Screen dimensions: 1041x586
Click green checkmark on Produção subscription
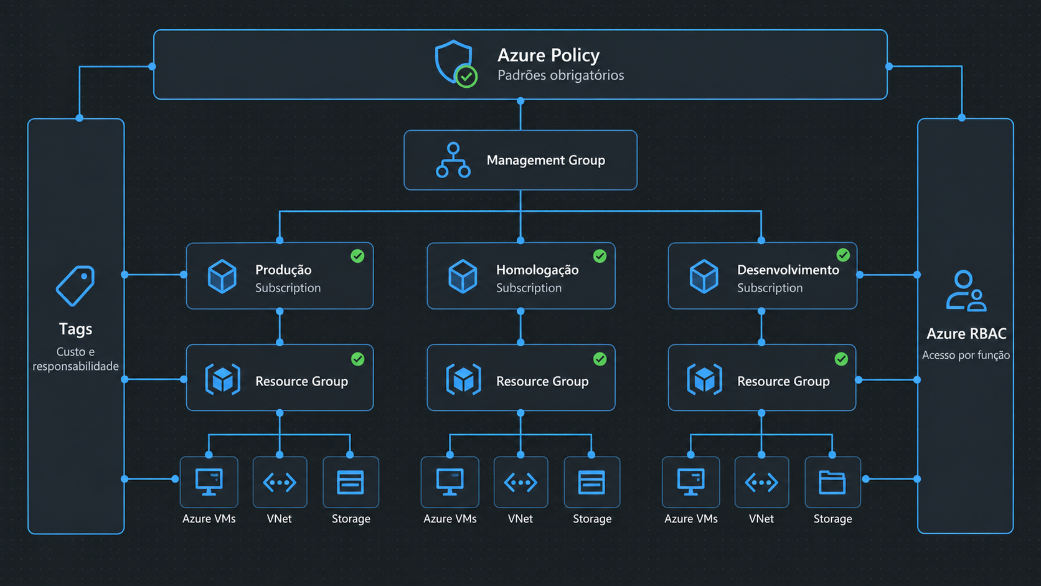[357, 256]
